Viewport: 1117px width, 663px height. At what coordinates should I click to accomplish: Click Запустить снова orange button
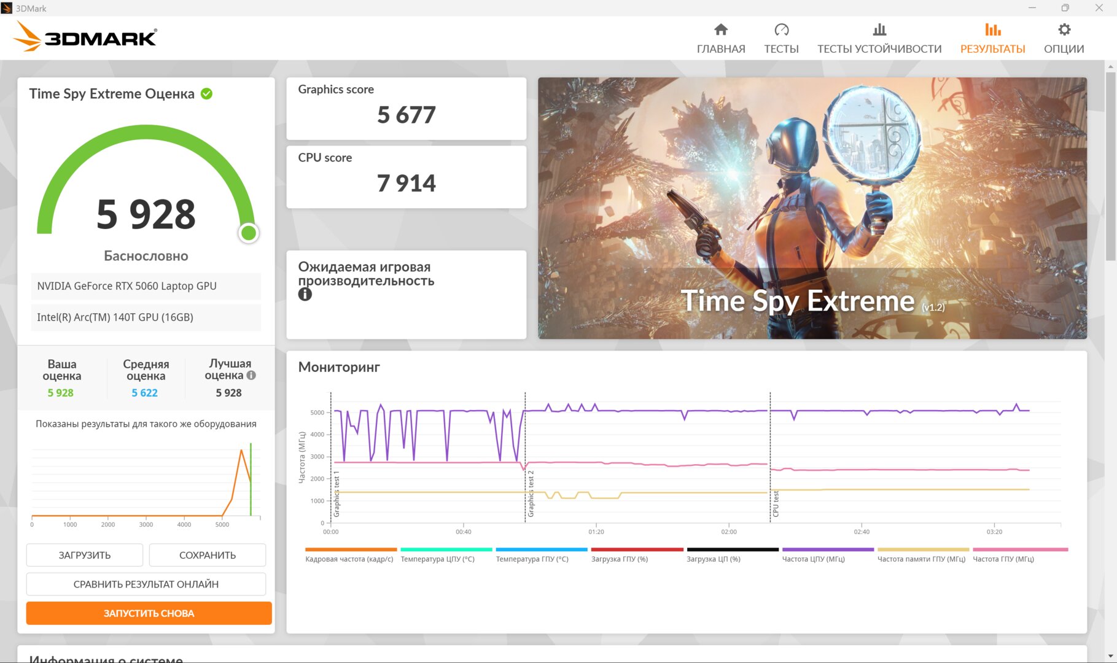149,613
